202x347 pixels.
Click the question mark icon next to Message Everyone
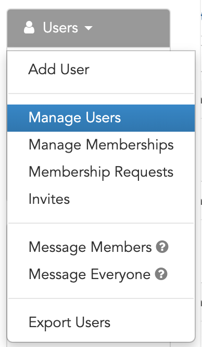(x=161, y=274)
